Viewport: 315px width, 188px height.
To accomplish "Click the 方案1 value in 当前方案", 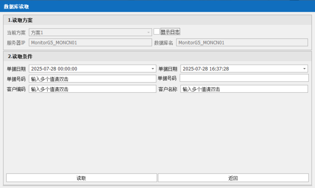I will pos(37,33).
